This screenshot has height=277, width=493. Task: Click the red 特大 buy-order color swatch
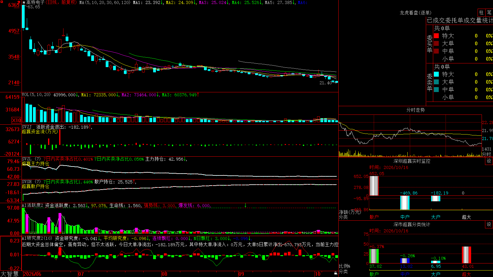[x=436, y=36]
